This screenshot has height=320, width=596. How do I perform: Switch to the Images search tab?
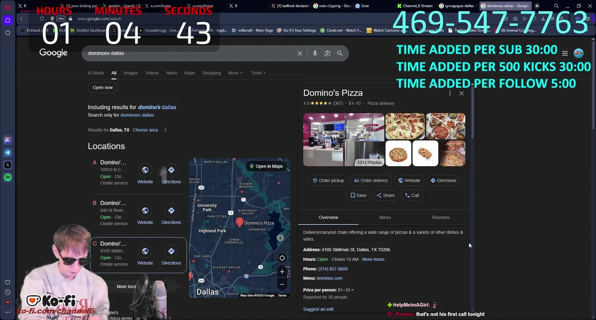click(131, 73)
